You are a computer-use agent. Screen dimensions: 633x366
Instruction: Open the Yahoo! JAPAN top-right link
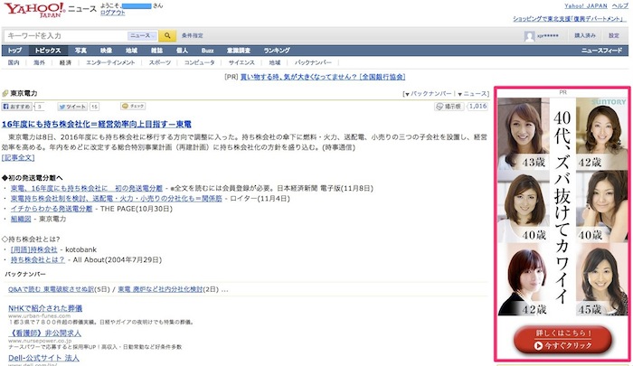[586, 6]
